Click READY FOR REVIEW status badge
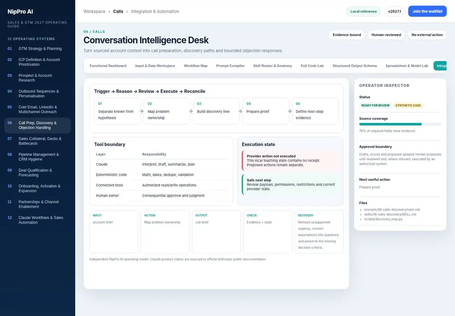 (x=375, y=106)
